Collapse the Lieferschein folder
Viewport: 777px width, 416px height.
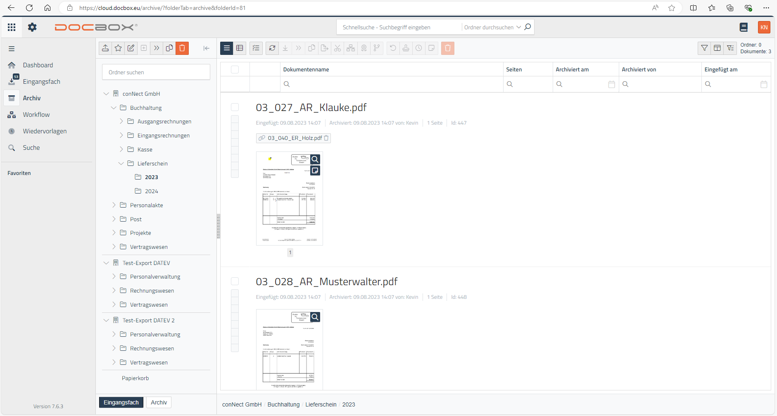click(x=121, y=163)
